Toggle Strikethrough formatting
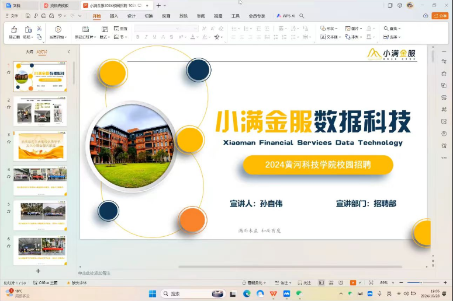The height and width of the screenshot is (301, 453). pos(163,37)
